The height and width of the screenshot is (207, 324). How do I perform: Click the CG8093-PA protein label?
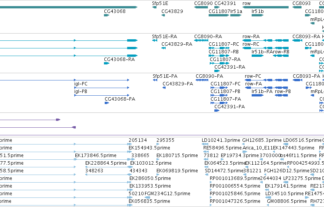[x=306, y=76]
